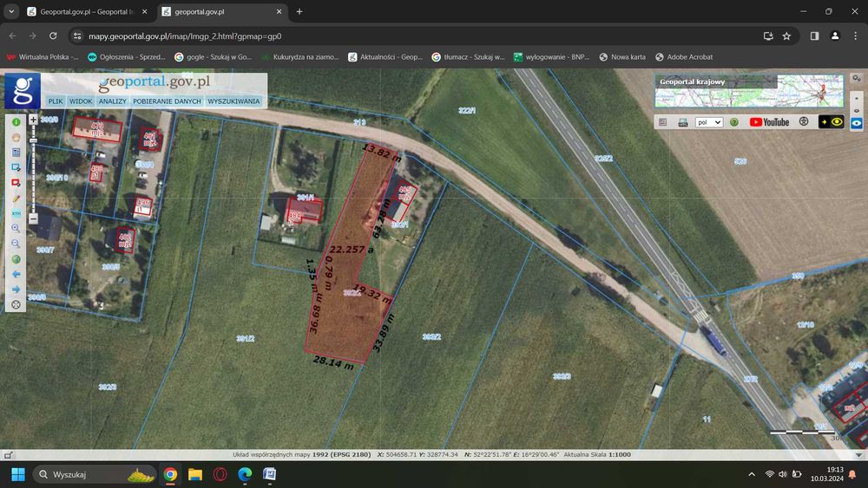The image size is (868, 488).
Task: Toggle the blue eye visibility button
Action: pos(857,123)
